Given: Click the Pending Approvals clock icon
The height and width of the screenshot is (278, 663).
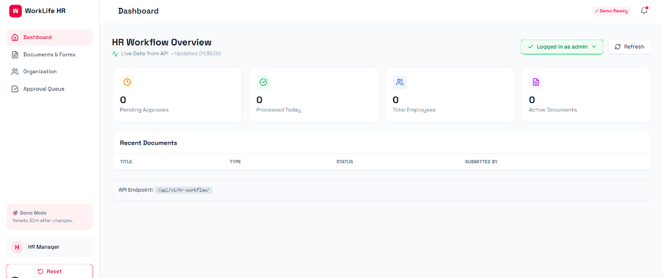Looking at the screenshot, I should (127, 82).
